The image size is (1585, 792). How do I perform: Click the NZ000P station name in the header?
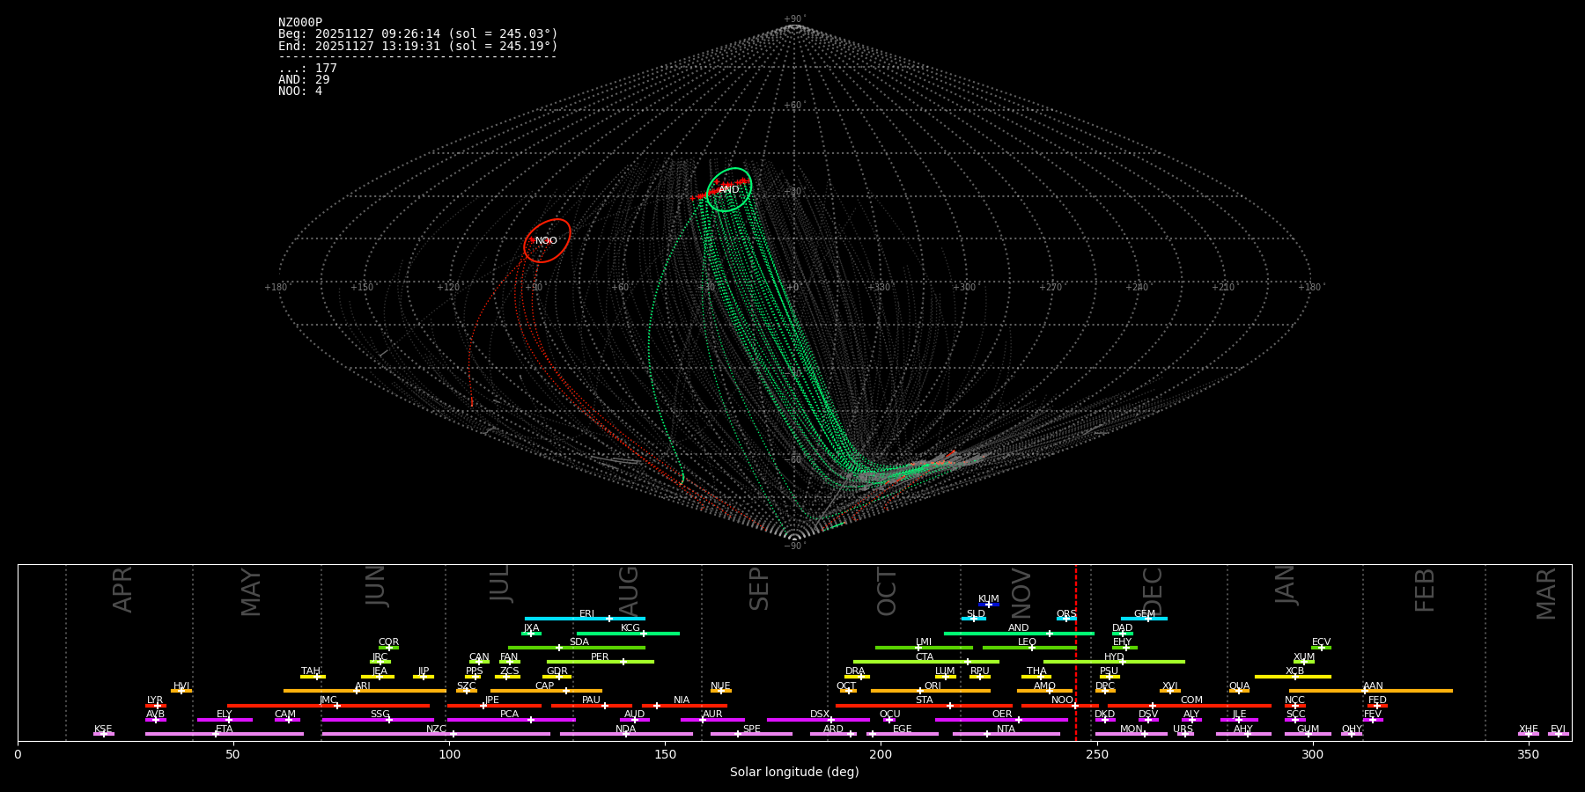(x=300, y=23)
